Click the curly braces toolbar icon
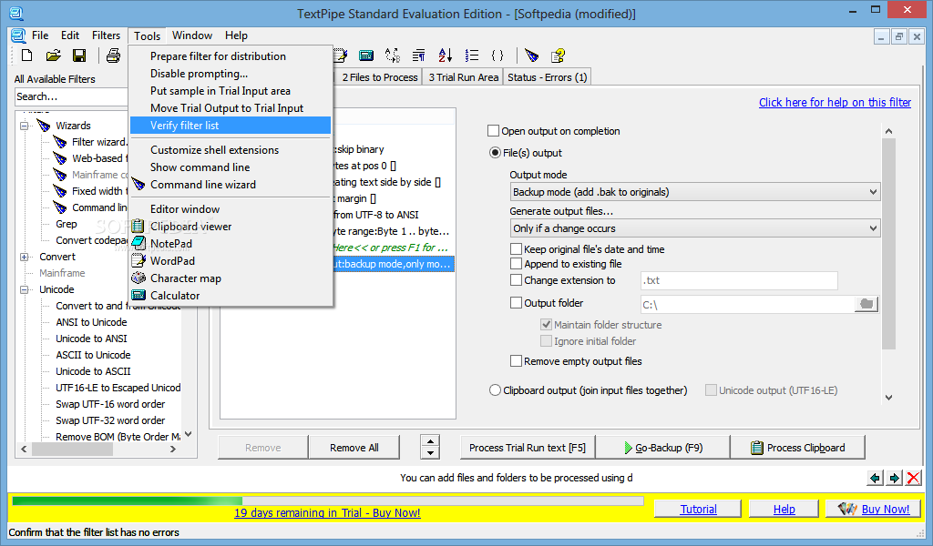 [x=497, y=56]
